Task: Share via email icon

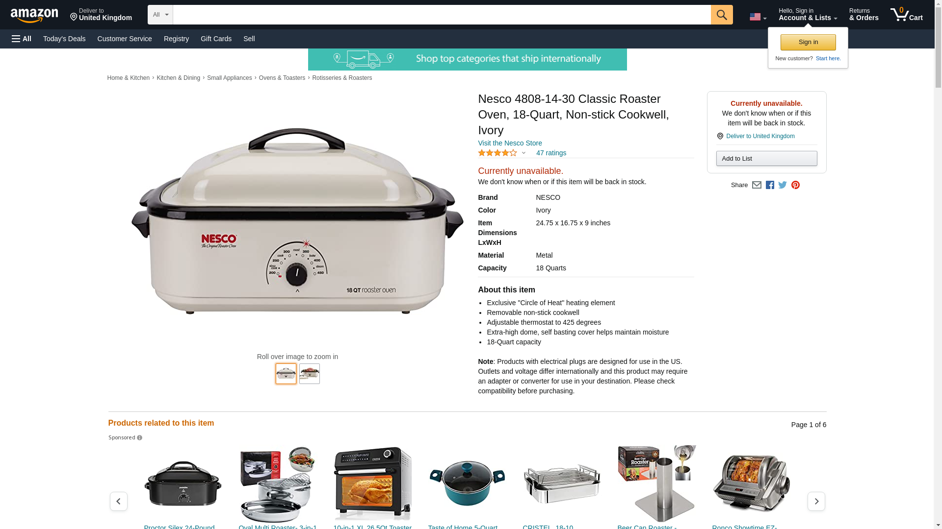Action: click(x=757, y=185)
